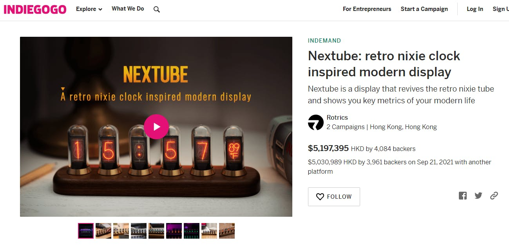This screenshot has height=250, width=509.
Task: Expand the Explore dropdown menu
Action: tap(89, 9)
